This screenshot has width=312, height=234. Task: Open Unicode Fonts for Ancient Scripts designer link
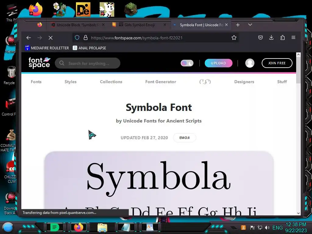pos(162,121)
